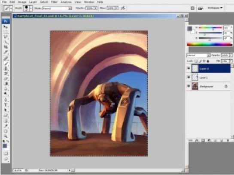
Task: Select the Eyedropper tool
Action: point(6,126)
